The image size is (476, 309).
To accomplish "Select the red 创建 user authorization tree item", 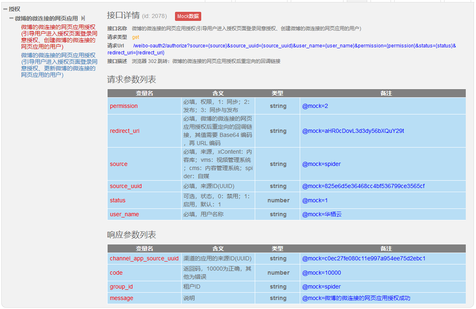I will (x=59, y=37).
